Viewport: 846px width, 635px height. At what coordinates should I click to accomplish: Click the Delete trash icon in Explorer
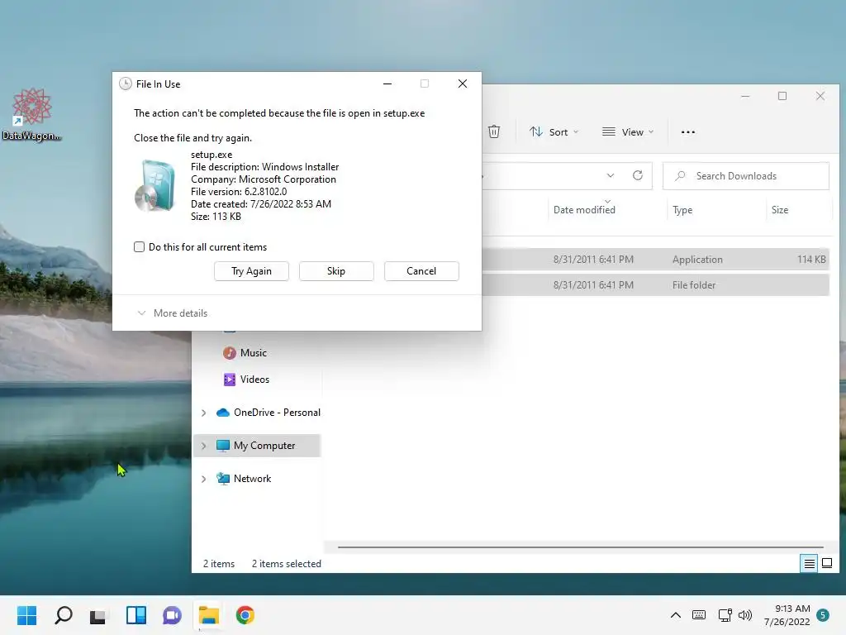coord(494,131)
